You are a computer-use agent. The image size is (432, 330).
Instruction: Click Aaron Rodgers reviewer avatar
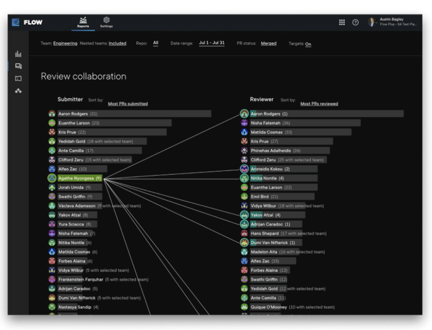[244, 114]
